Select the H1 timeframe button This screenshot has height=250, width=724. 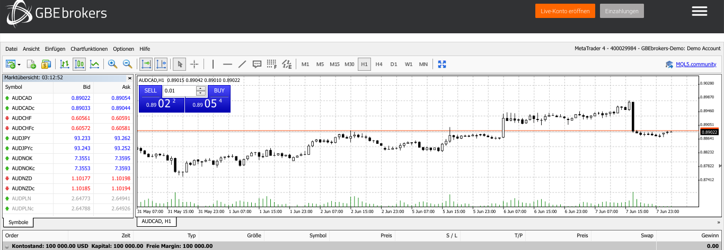[364, 64]
